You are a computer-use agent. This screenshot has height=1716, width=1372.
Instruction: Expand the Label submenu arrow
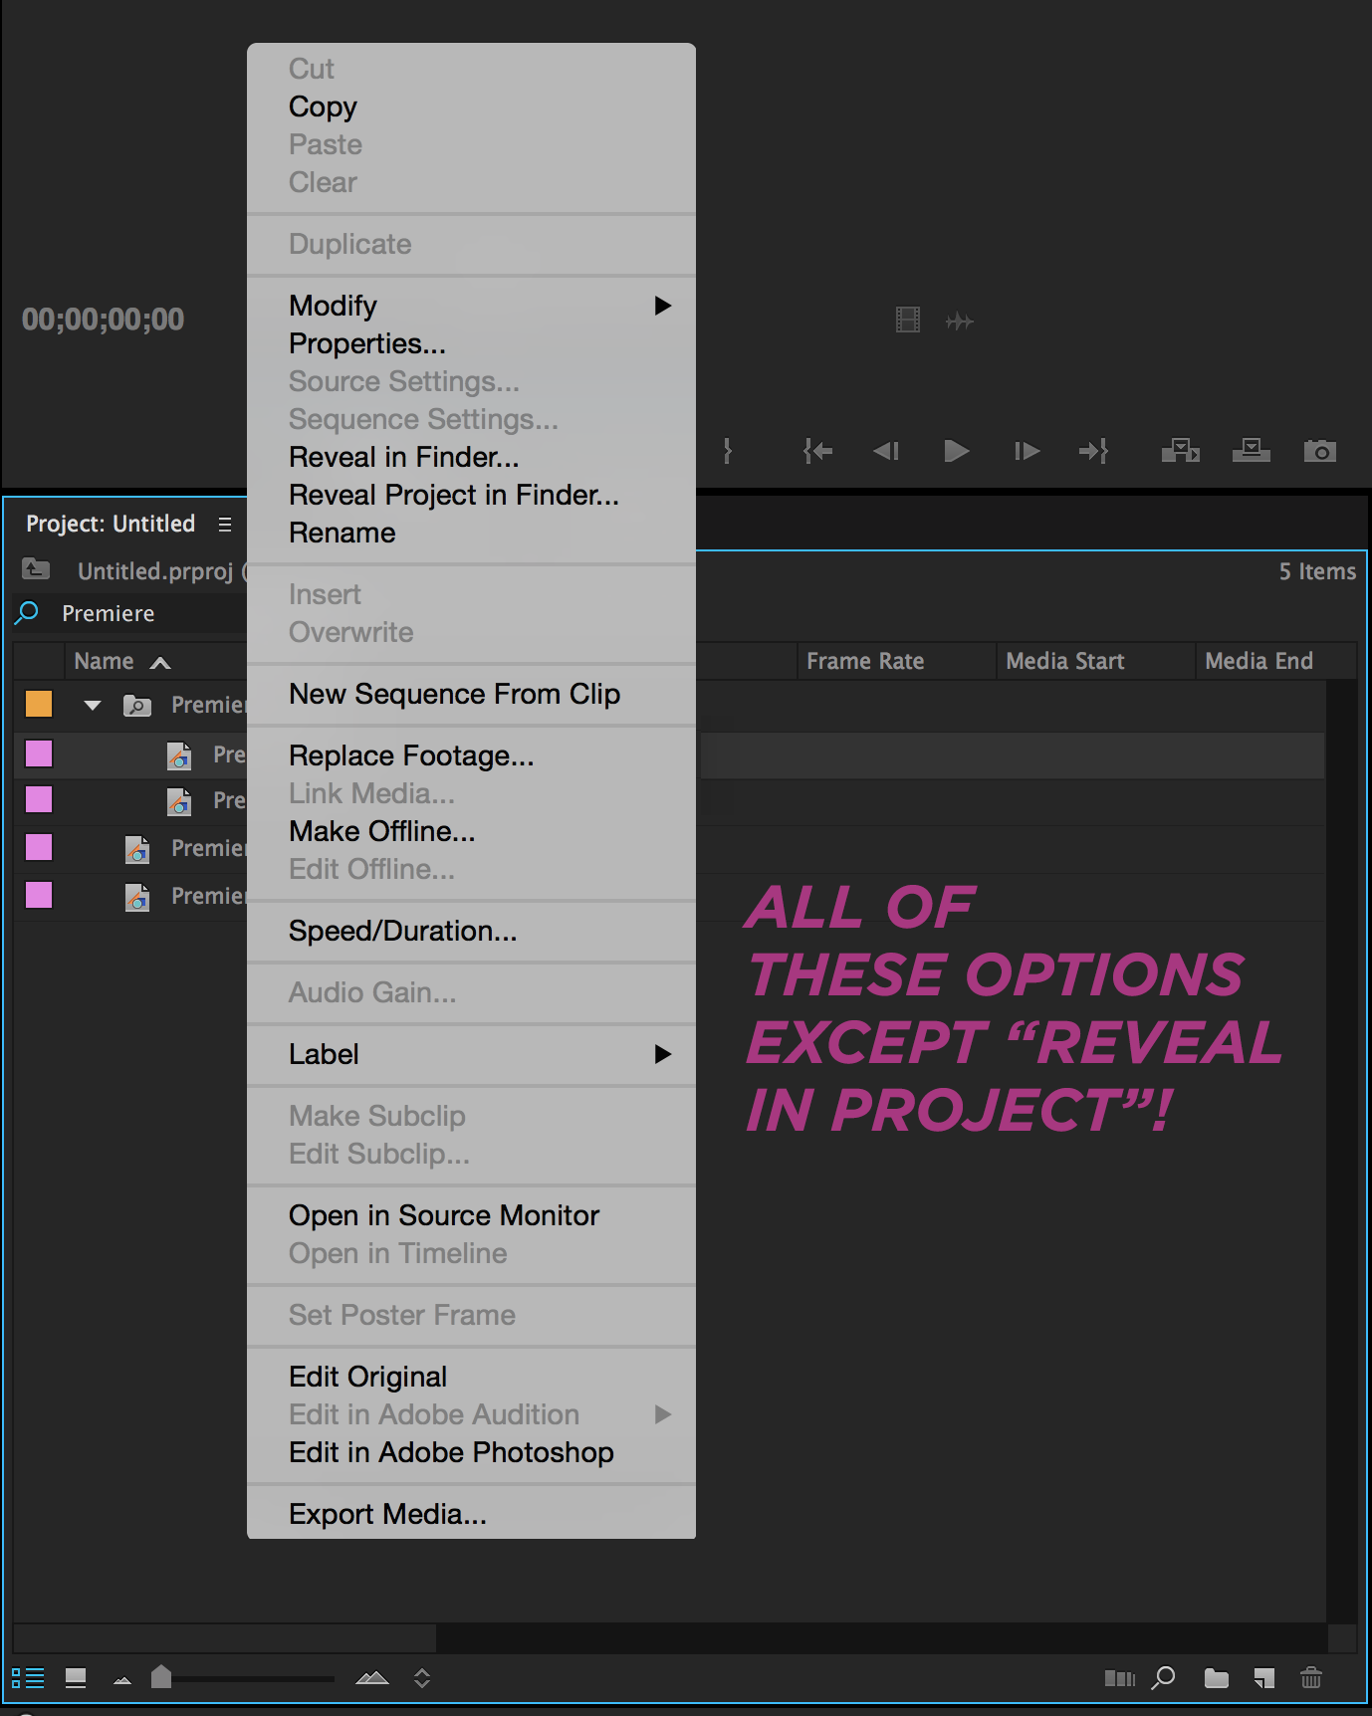[x=662, y=1054]
